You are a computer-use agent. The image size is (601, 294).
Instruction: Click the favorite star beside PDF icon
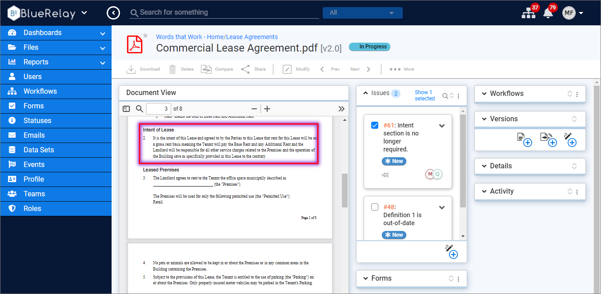[145, 36]
